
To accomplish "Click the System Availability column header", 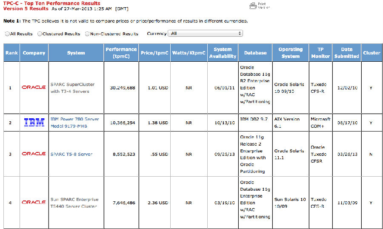I will point(223,53).
